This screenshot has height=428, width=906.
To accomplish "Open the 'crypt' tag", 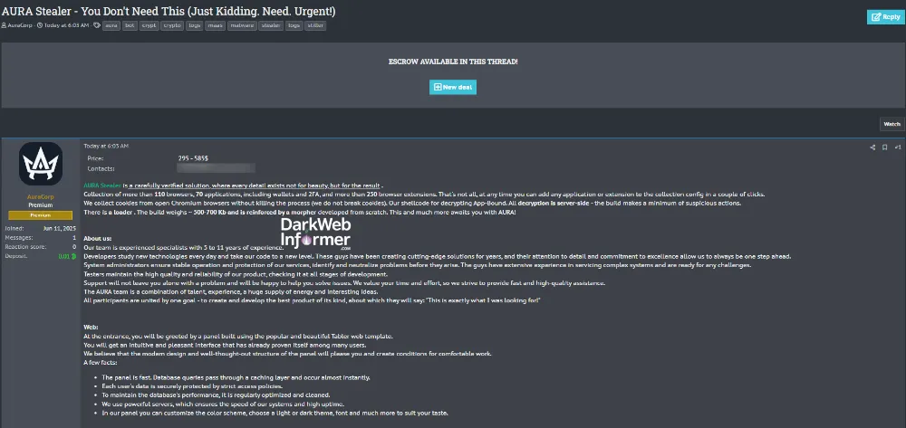I will pos(150,25).
